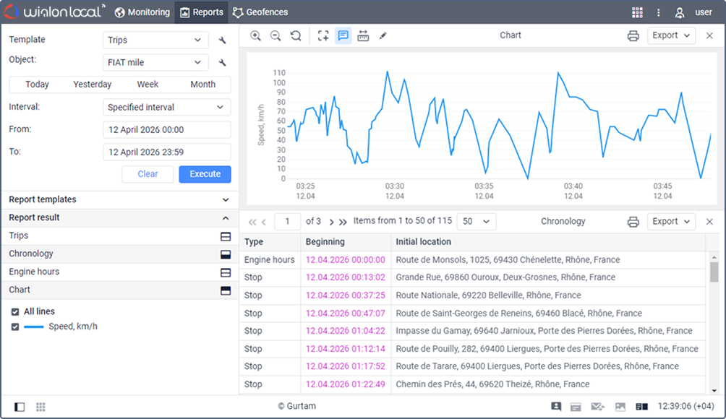Screen dimensions: 726x419
Task: Print the chart
Action: (633, 35)
